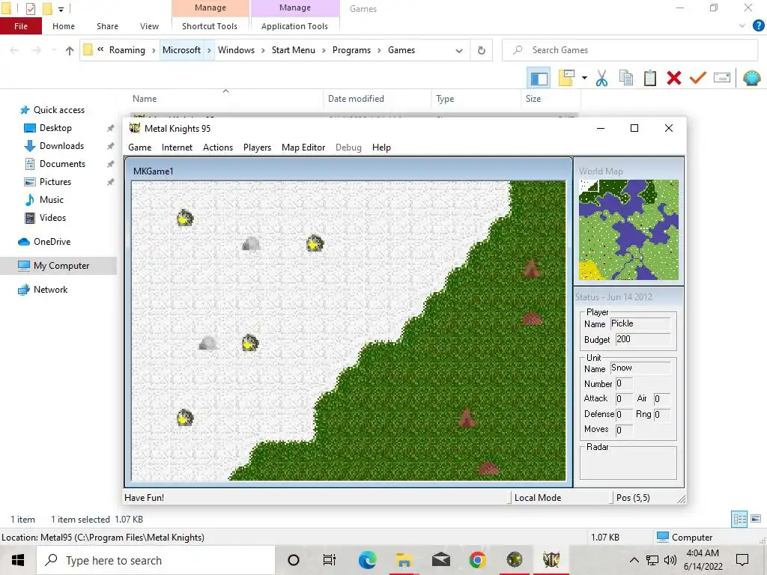Show hidden tray icons chevron
The height and width of the screenshot is (575, 767).
click(x=634, y=560)
